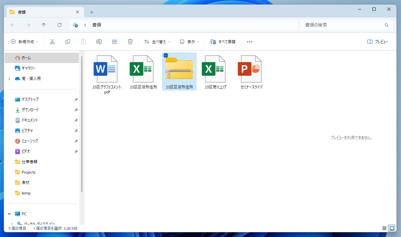401x237 pixels.
Task: Click the cloud icon in address bar
Action: (x=76, y=25)
